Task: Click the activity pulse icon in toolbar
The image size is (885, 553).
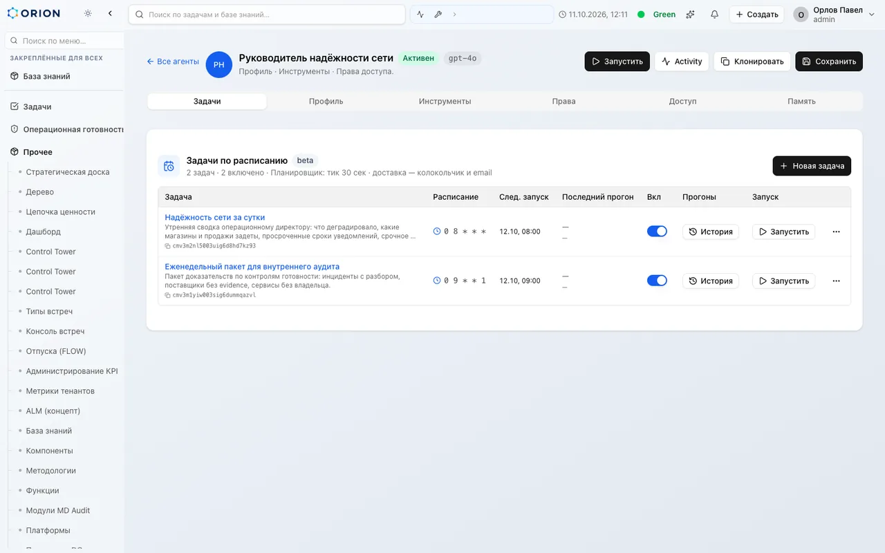Action: (x=420, y=14)
